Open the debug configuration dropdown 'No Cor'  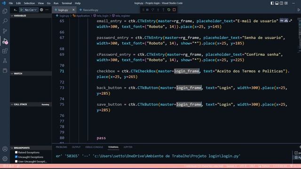(x=31, y=10)
